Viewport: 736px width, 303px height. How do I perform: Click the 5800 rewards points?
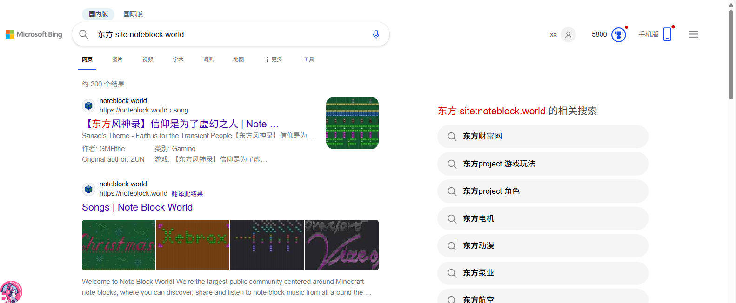(599, 34)
